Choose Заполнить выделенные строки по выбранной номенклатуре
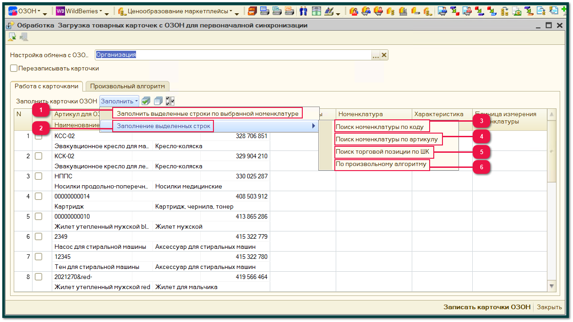The height and width of the screenshot is (322, 573). click(208, 113)
